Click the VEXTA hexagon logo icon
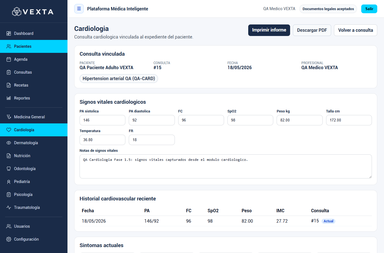The image size is (384, 253). tap(17, 12)
